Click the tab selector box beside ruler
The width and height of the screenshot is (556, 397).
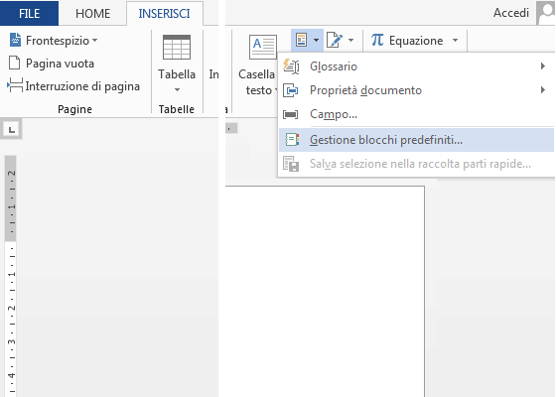click(12, 130)
